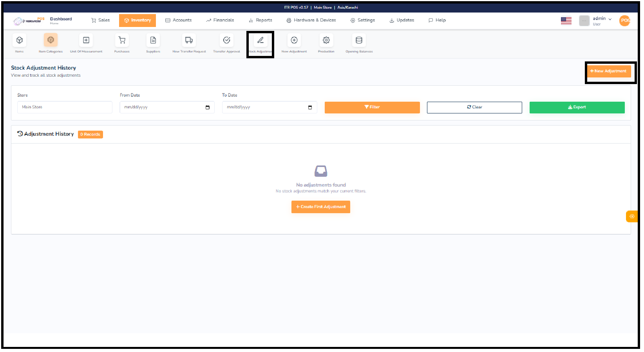Click inside the To Date field

pyautogui.click(x=270, y=107)
